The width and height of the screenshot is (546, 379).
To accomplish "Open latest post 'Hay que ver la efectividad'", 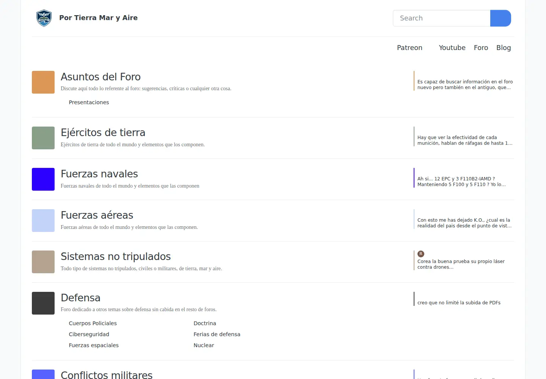I will [x=465, y=140].
